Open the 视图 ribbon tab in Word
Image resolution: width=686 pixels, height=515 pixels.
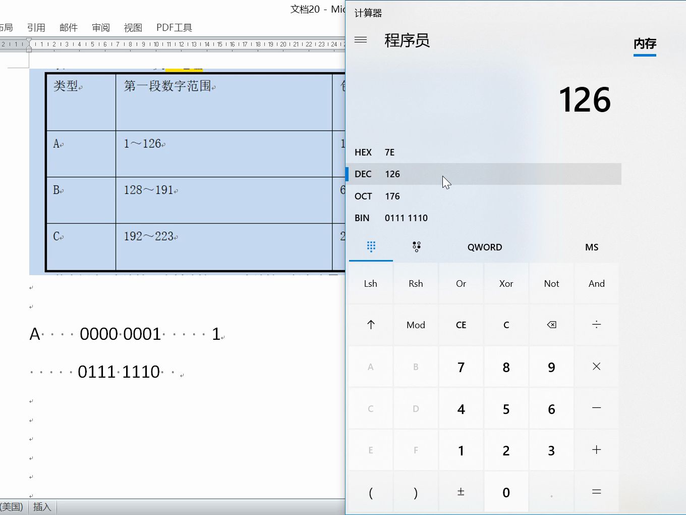[133, 27]
